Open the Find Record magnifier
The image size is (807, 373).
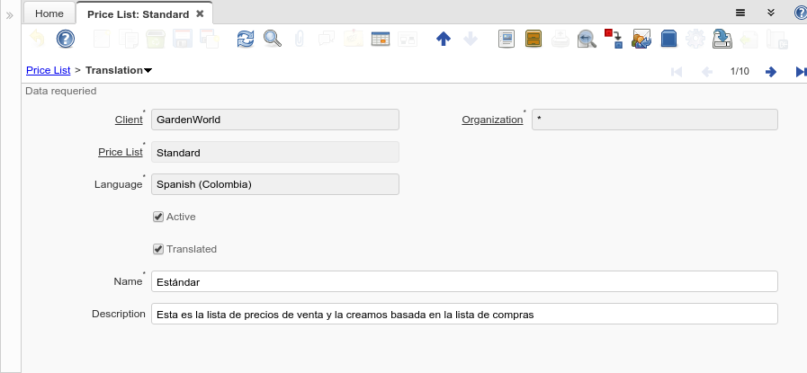pos(272,39)
